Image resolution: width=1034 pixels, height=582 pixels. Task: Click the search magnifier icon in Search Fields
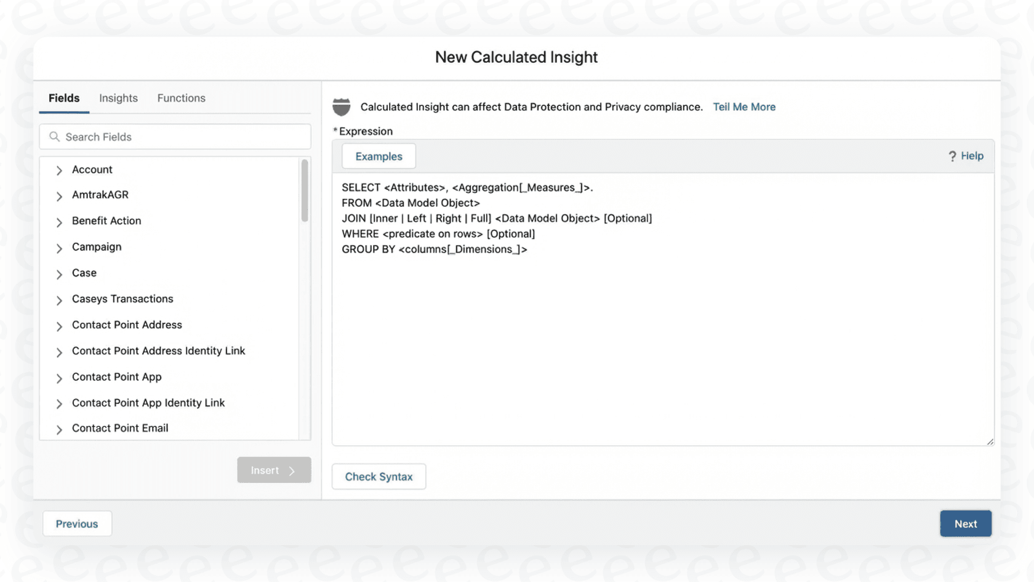click(54, 137)
